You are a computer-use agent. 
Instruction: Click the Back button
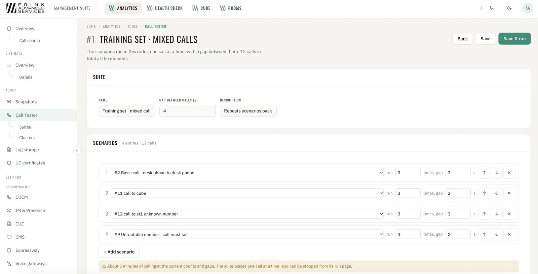coord(462,39)
